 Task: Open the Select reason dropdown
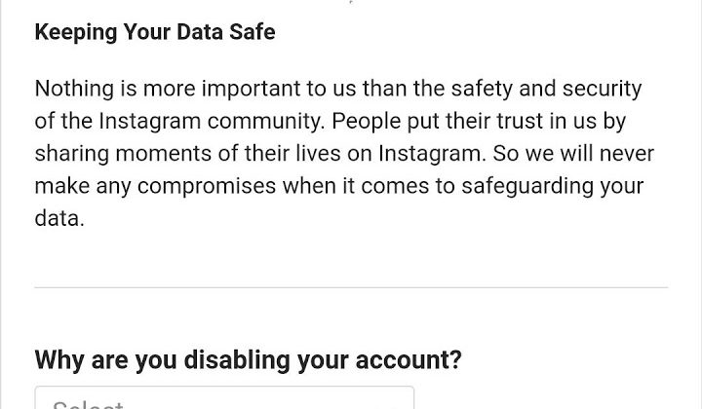(x=224, y=398)
